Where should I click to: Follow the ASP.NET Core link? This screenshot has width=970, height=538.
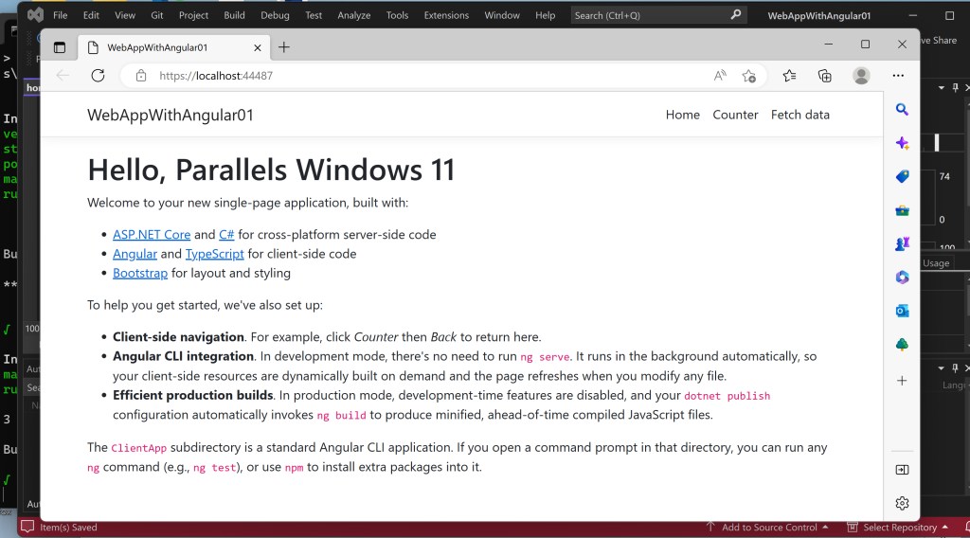[x=152, y=234]
